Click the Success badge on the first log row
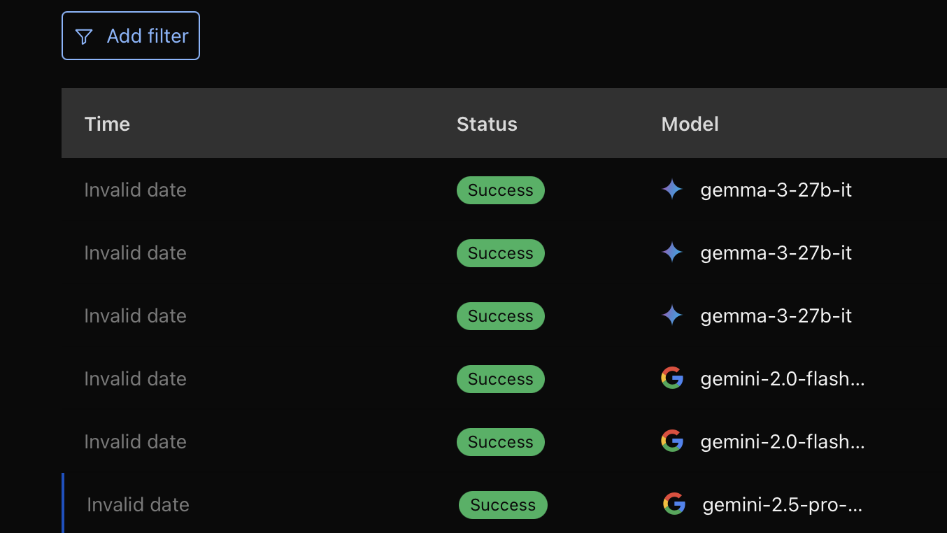This screenshot has width=947, height=533. coord(500,190)
